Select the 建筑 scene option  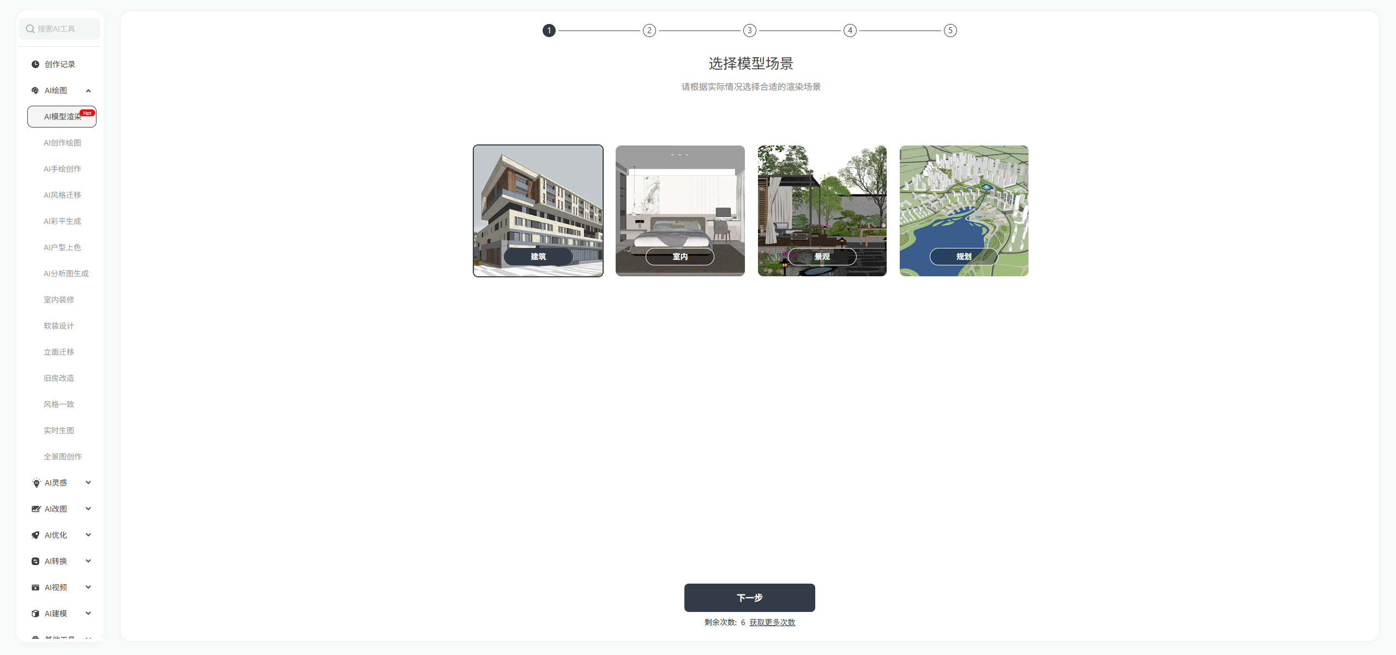tap(538, 211)
